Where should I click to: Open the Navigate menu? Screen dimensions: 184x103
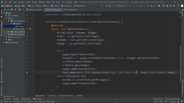[x=22, y=2]
